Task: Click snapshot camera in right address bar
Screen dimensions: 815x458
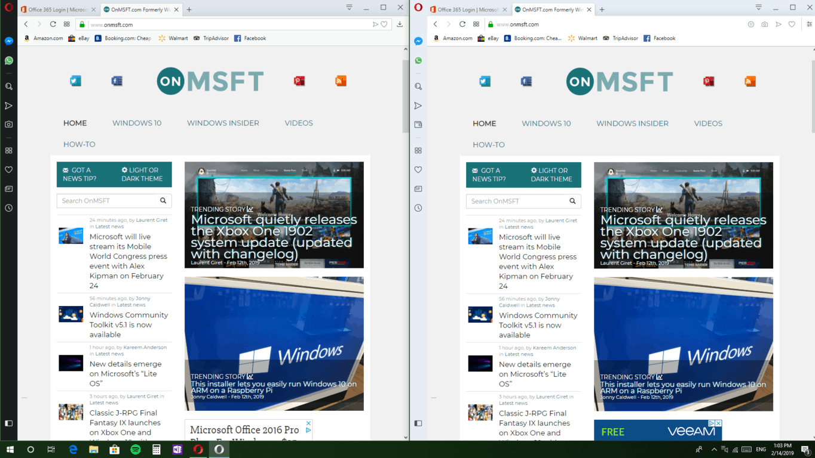Action: tap(765, 24)
